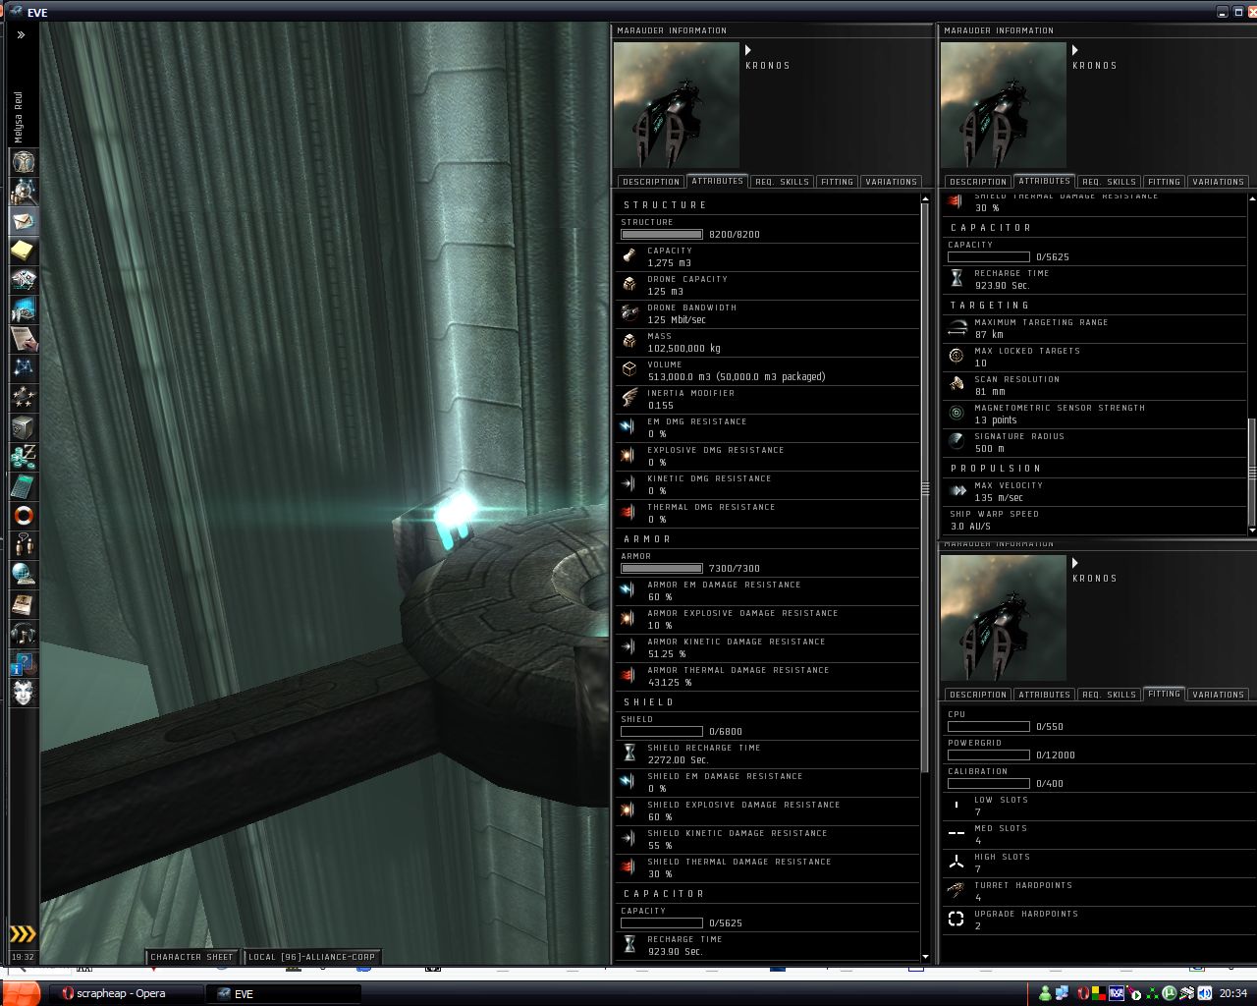Image resolution: width=1257 pixels, height=1006 pixels.
Task: Click the Shield Recharge Time hourglass icon
Action: [629, 754]
